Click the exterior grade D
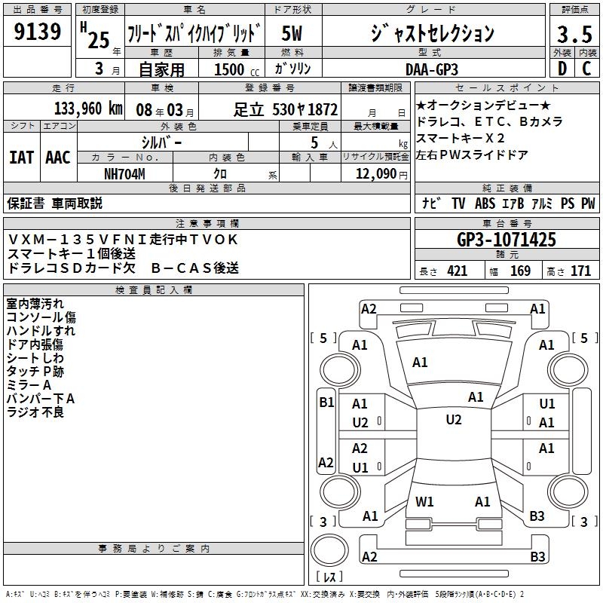Image resolution: width=603 pixels, height=603 pixels. point(562,69)
